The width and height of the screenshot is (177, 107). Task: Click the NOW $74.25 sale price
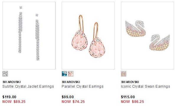[x=73, y=102]
